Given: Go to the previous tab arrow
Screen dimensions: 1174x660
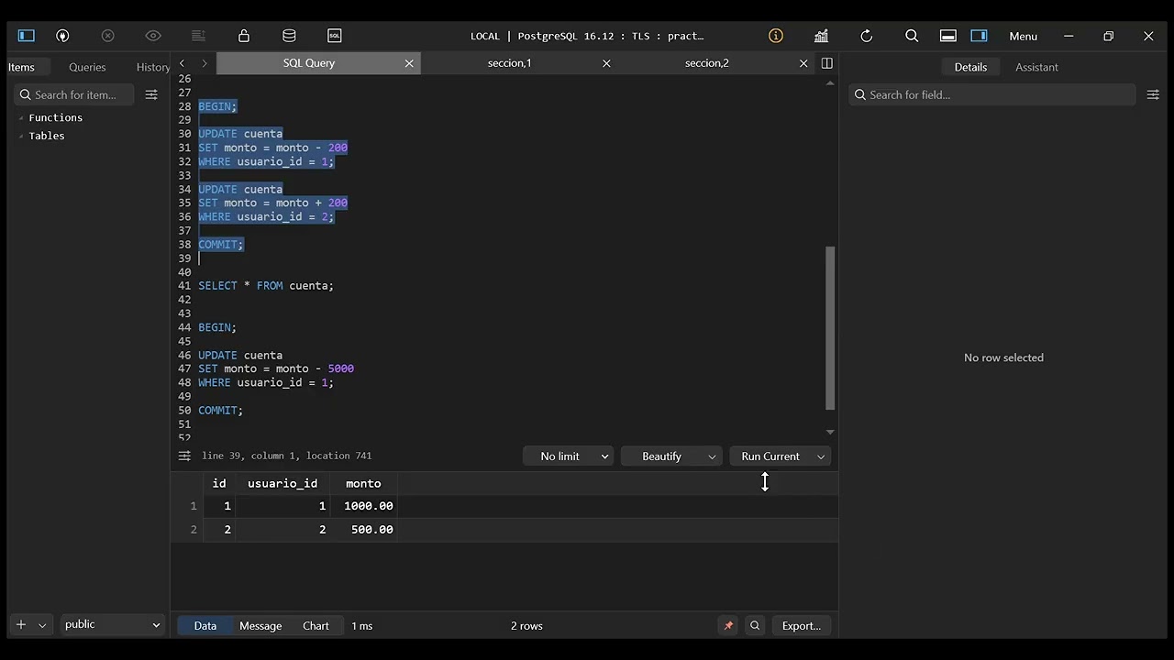Looking at the screenshot, I should pyautogui.click(x=183, y=63).
